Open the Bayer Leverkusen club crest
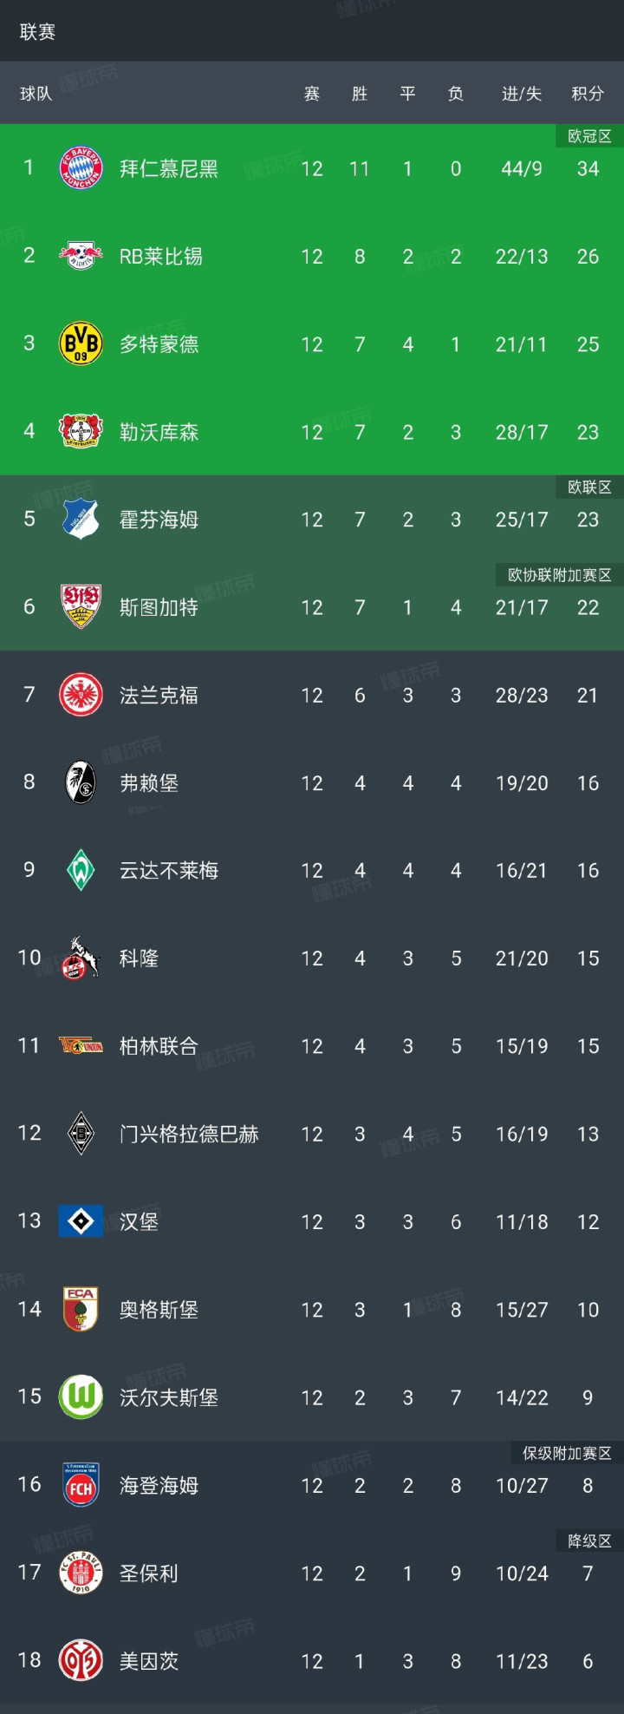 click(81, 431)
